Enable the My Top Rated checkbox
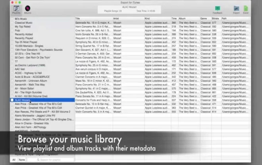The width and height of the screenshot is (262, 165). pos(12,27)
